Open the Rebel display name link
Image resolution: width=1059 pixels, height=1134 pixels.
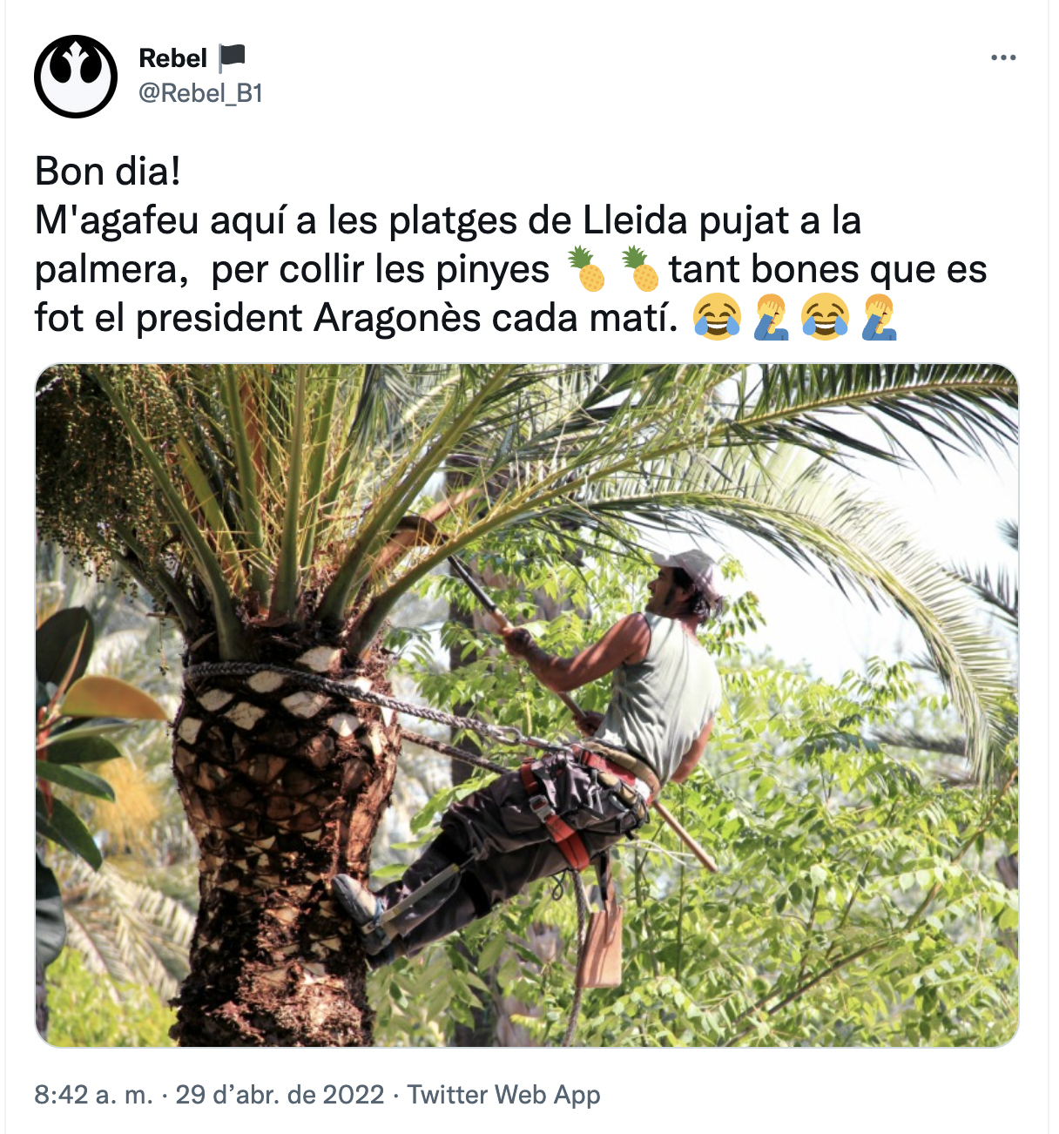pos(173,58)
